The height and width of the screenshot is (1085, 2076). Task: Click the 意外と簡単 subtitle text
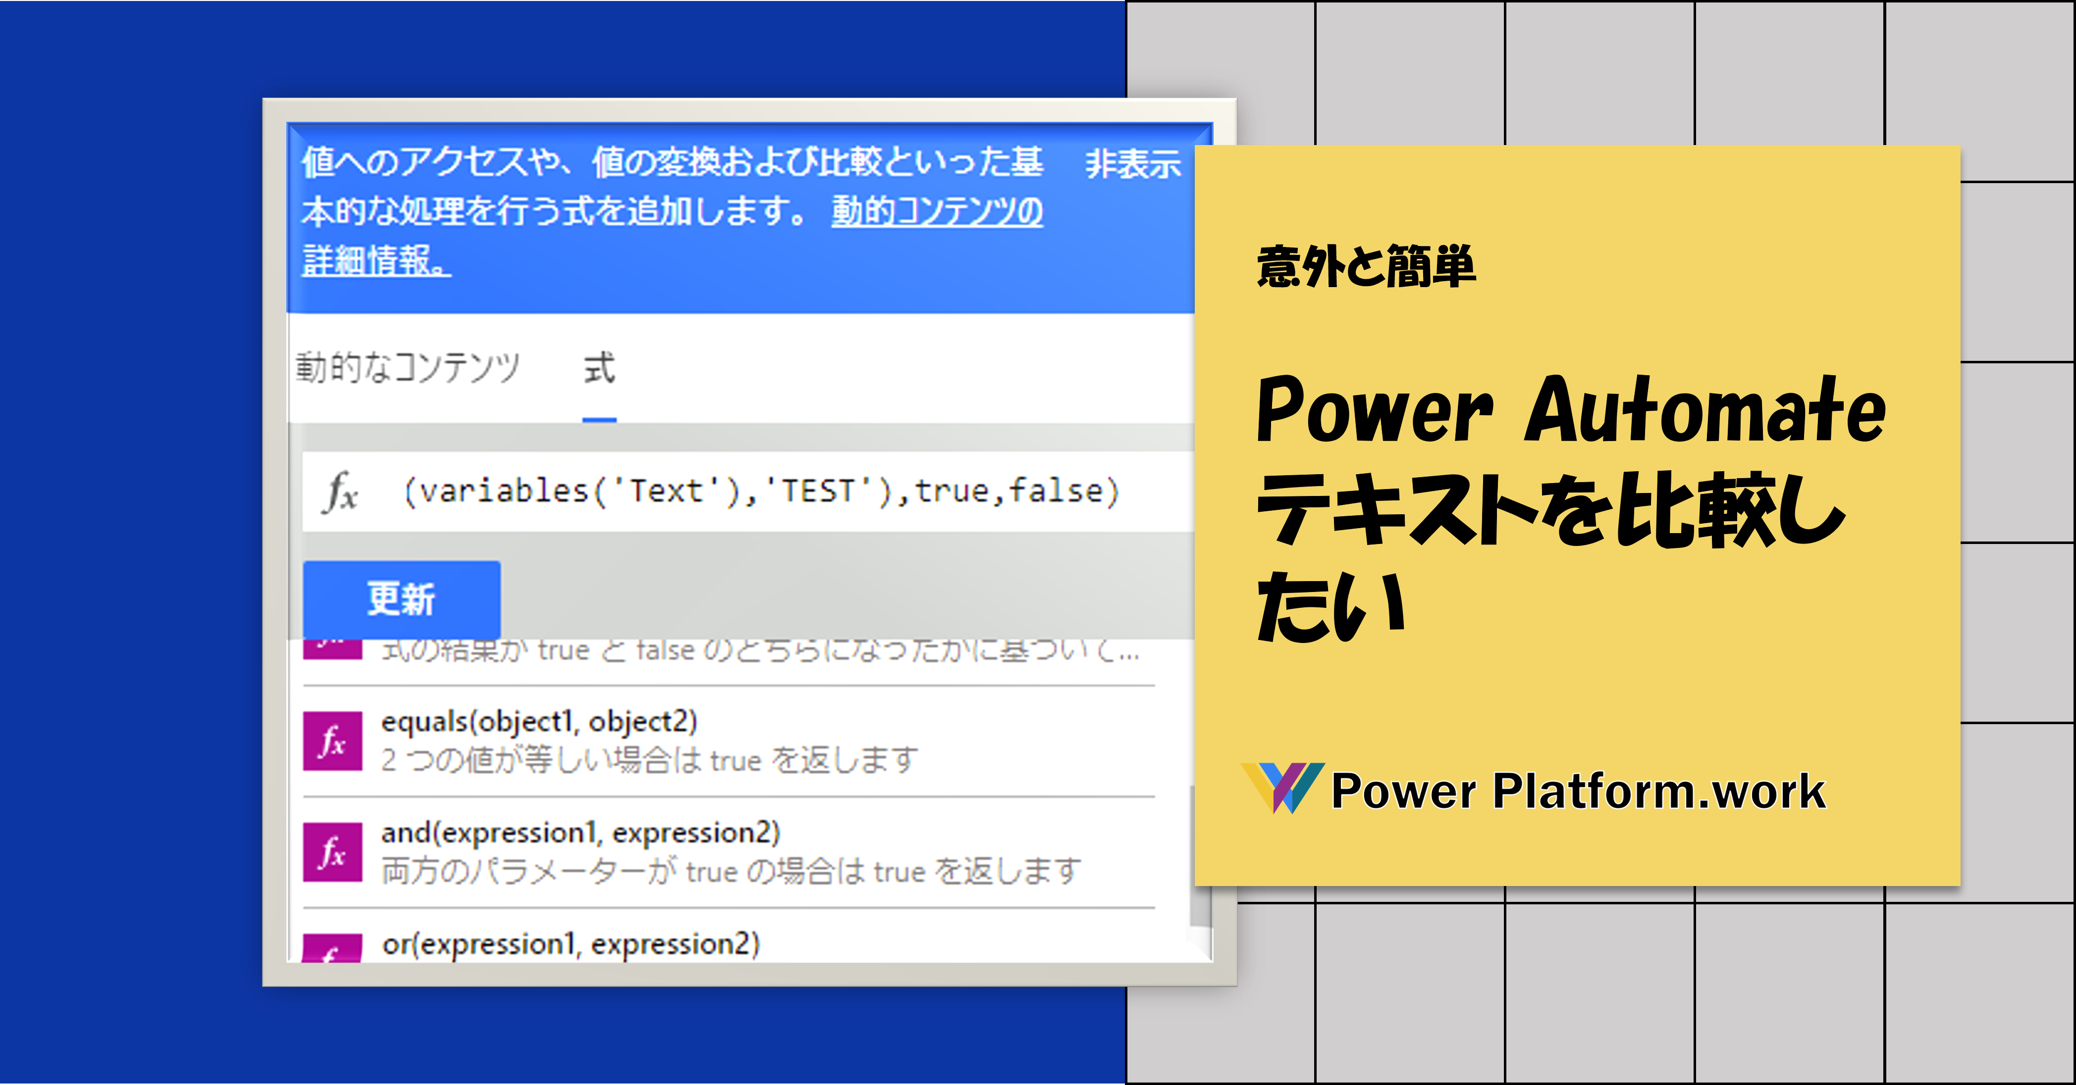click(1366, 267)
